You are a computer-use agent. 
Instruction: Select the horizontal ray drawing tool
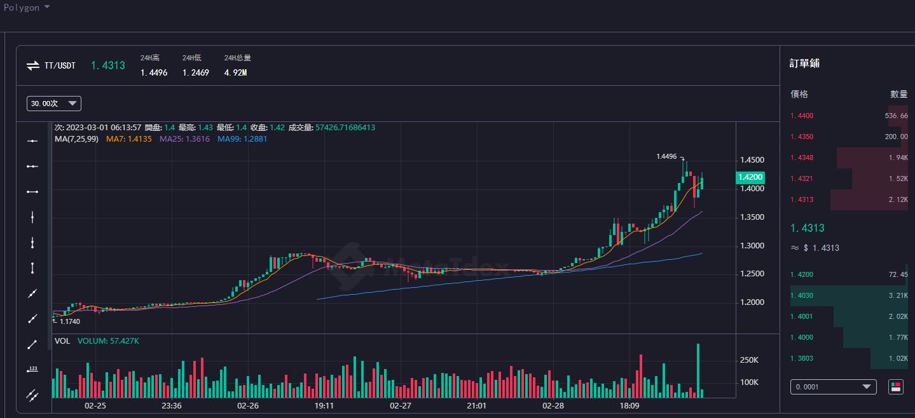click(32, 166)
